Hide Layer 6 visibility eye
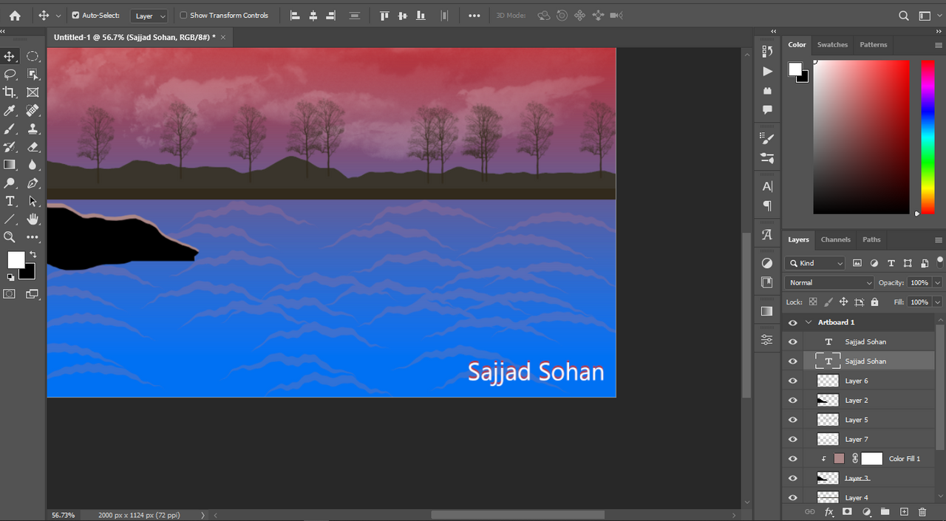946x521 pixels. pos(793,381)
